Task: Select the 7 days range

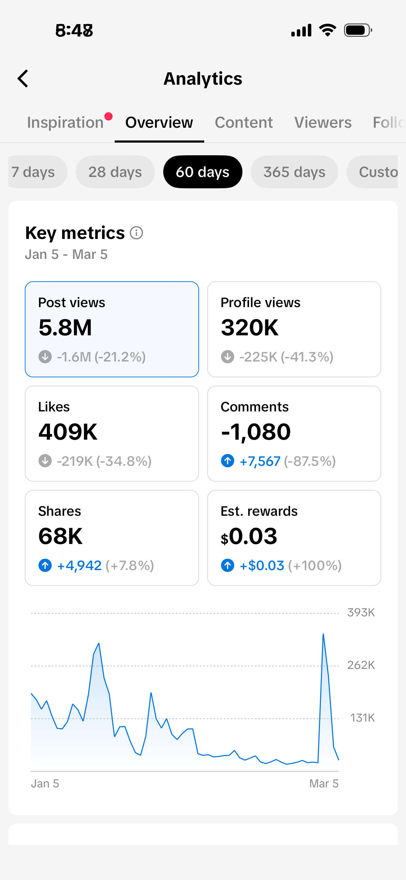Action: point(38,172)
